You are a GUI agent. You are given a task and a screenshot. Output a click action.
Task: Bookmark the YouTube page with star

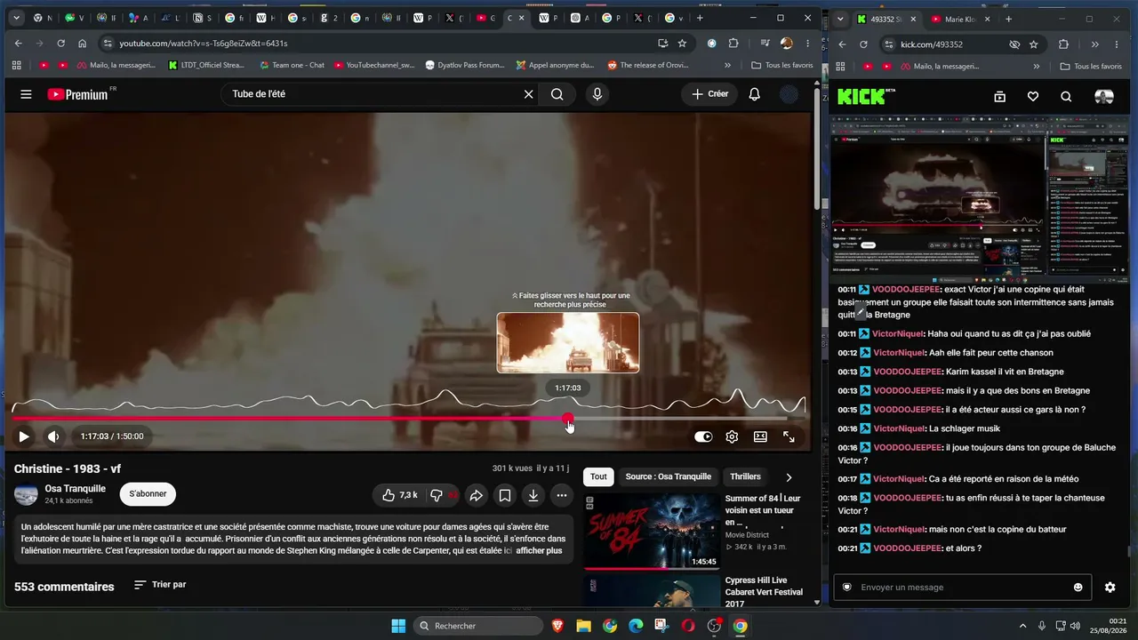coord(682,44)
